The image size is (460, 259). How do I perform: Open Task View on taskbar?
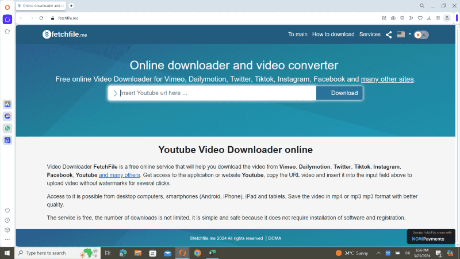108,253
